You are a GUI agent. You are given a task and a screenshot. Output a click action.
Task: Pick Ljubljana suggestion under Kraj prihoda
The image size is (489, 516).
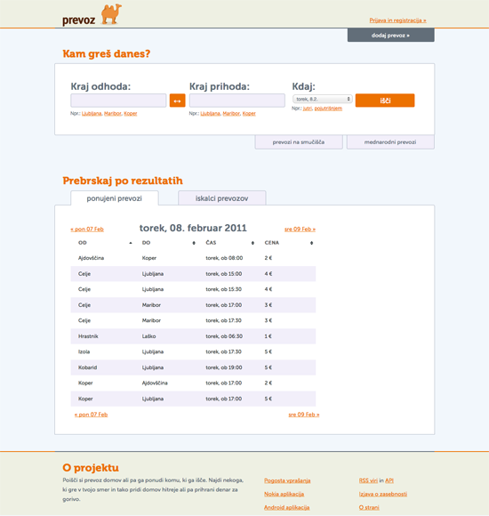coord(211,114)
